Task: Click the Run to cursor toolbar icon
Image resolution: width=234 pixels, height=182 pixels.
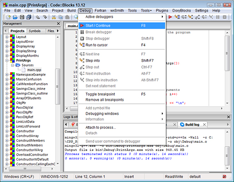Action: tap(177, 17)
